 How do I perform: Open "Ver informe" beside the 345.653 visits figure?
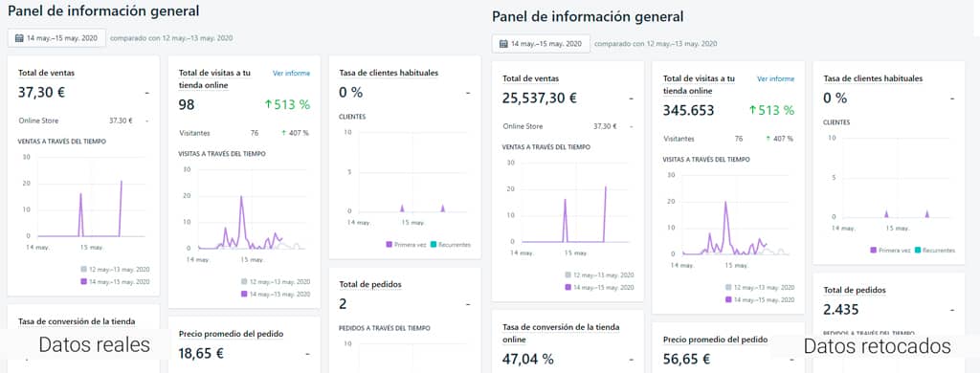775,79
